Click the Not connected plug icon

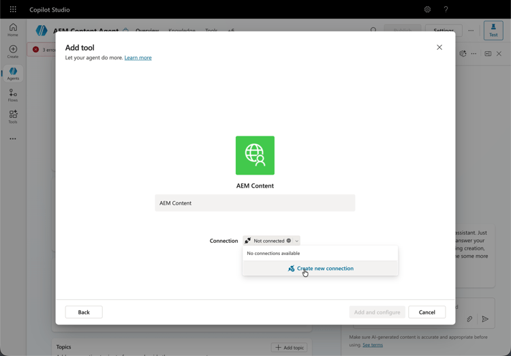point(248,241)
